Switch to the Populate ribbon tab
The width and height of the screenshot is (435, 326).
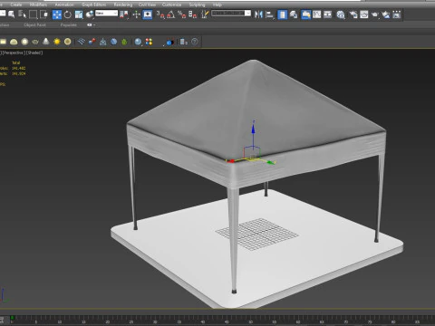point(69,24)
